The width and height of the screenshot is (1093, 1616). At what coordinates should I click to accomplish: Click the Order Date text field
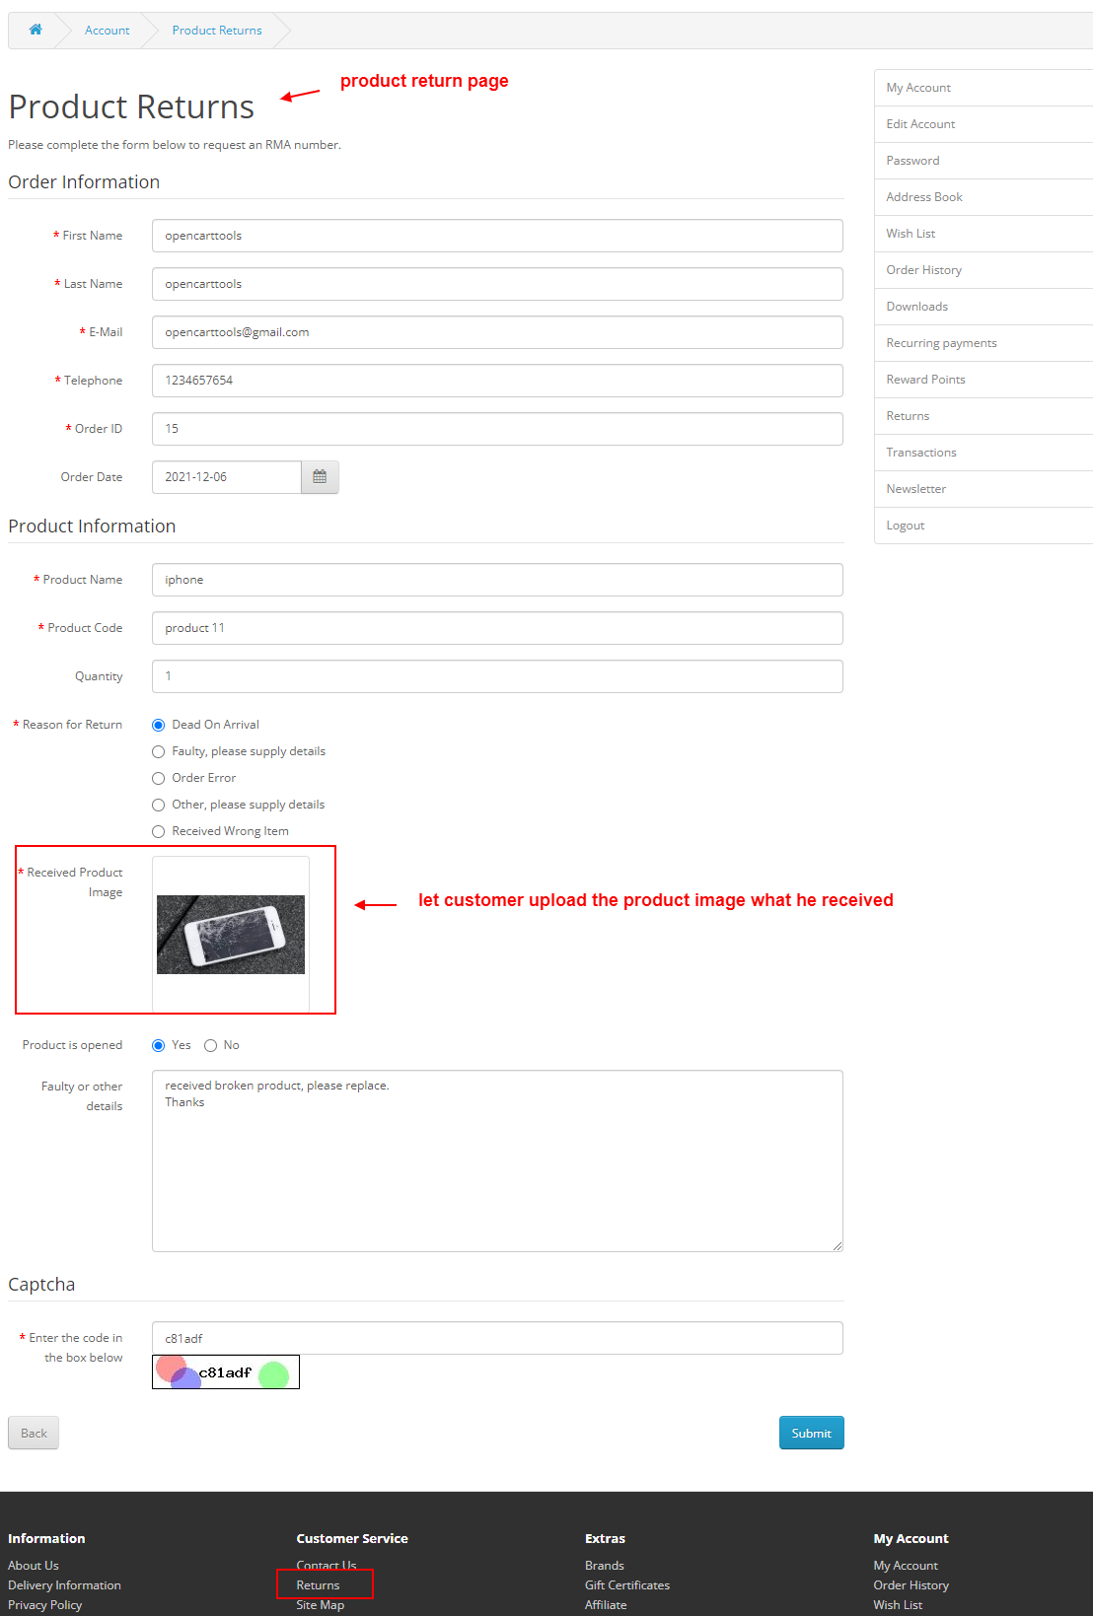pos(227,477)
